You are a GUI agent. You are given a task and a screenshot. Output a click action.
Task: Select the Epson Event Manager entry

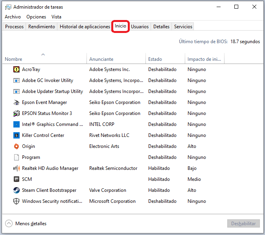[x=44, y=102]
